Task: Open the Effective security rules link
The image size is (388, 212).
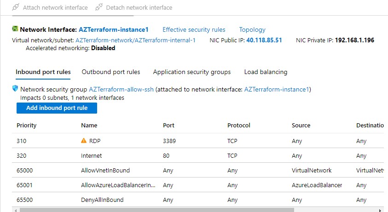Action: point(194,30)
